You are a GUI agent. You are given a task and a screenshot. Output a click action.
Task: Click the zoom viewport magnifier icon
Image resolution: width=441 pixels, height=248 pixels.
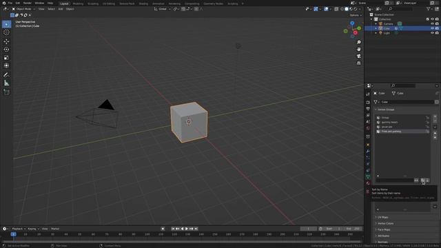click(x=358, y=42)
